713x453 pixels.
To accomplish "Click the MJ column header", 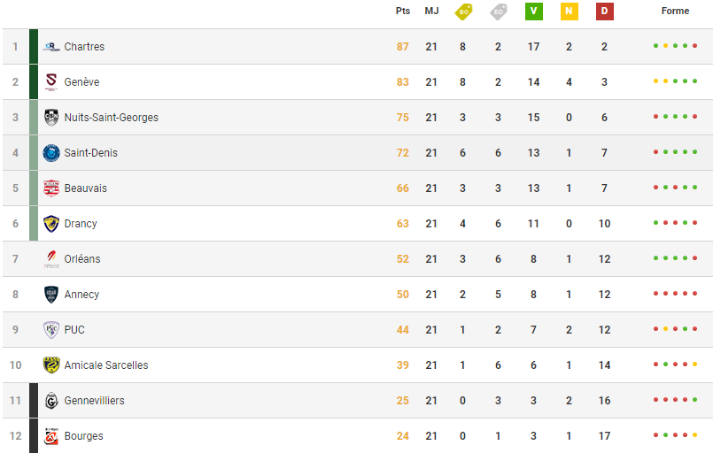I will [431, 12].
